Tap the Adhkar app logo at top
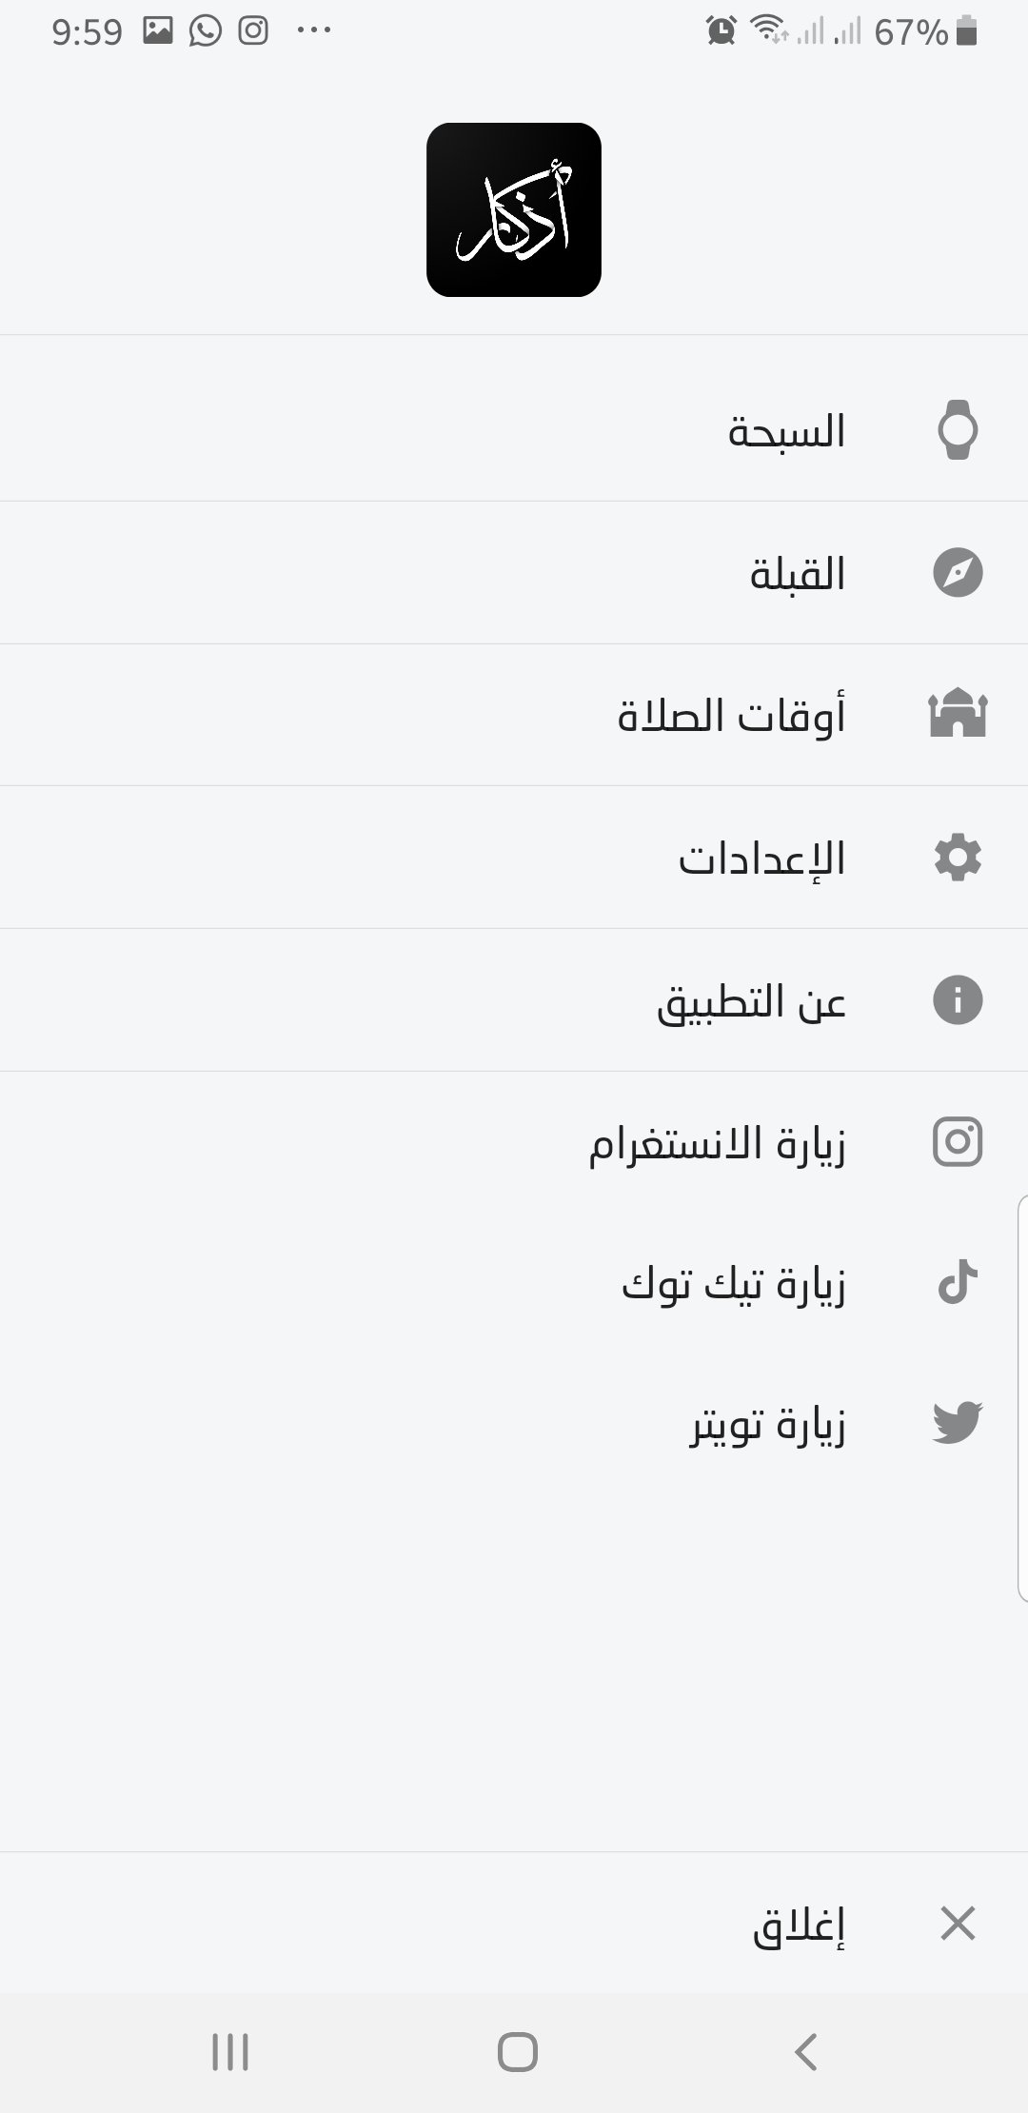This screenshot has width=1028, height=2113. (x=514, y=212)
